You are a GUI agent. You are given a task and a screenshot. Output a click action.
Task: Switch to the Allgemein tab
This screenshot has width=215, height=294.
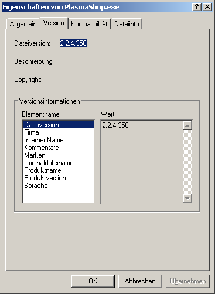point(23,24)
